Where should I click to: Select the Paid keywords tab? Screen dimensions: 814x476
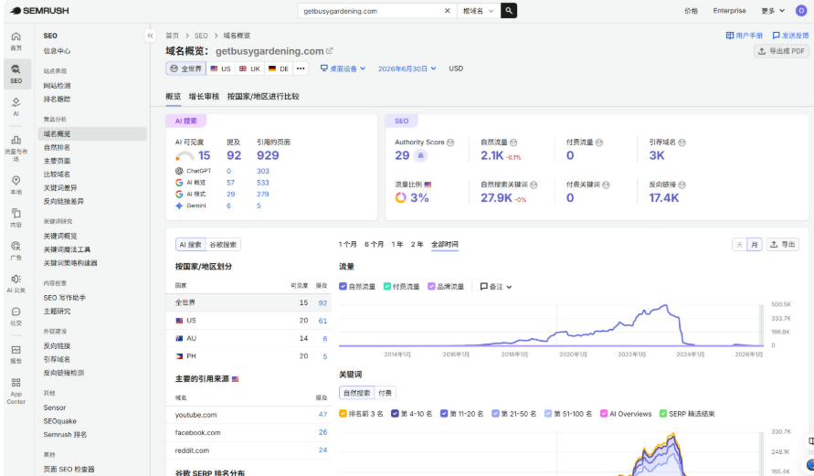click(386, 393)
